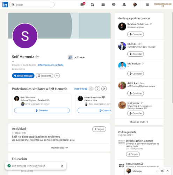Open Chen Li's avatar
173x175 pixels.
click(x=122, y=46)
